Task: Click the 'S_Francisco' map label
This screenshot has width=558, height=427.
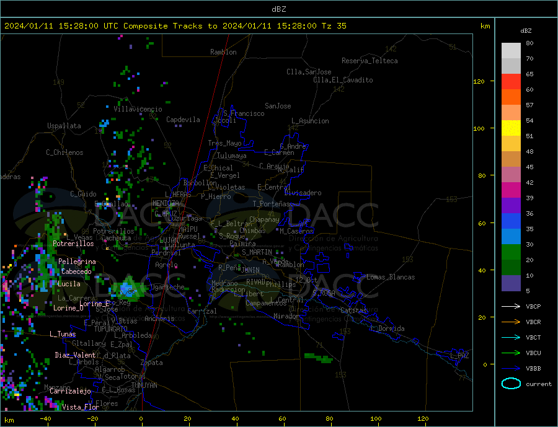Action: (244, 114)
